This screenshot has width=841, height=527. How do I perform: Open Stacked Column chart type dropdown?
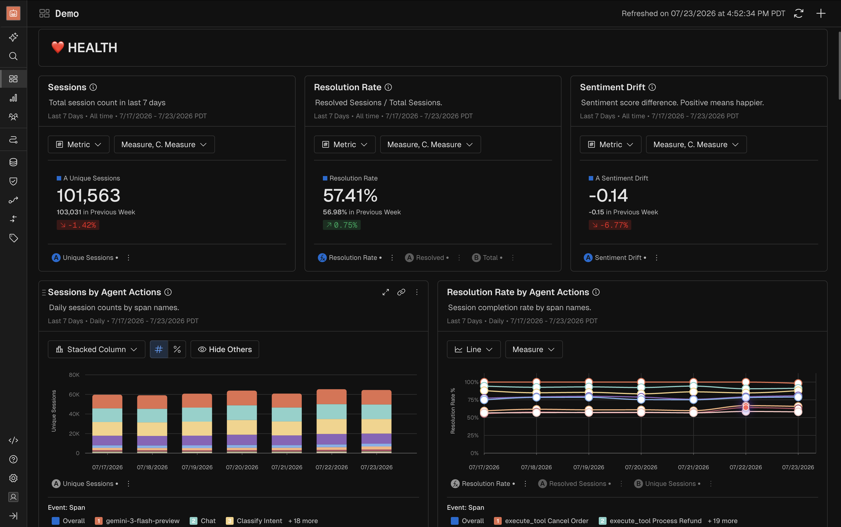[x=96, y=349]
